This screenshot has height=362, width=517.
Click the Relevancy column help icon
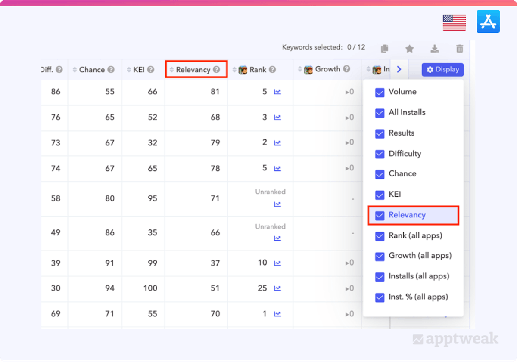tap(217, 70)
